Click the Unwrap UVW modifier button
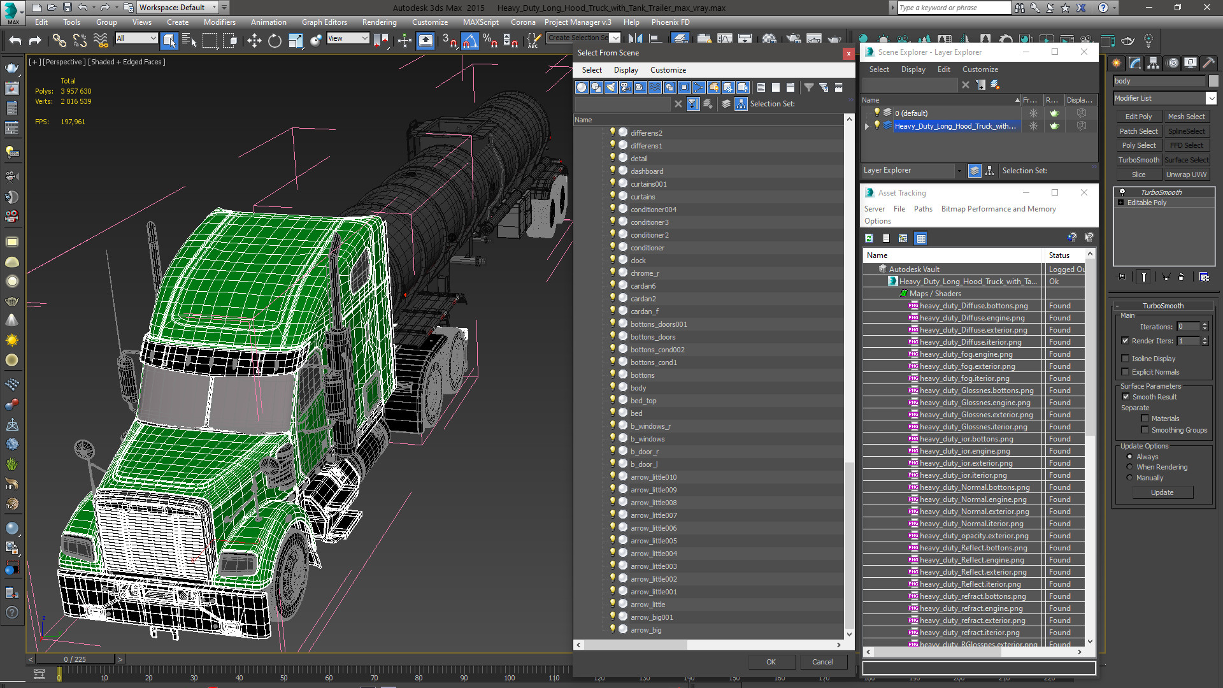Viewport: 1223px width, 688px height. [1186, 175]
